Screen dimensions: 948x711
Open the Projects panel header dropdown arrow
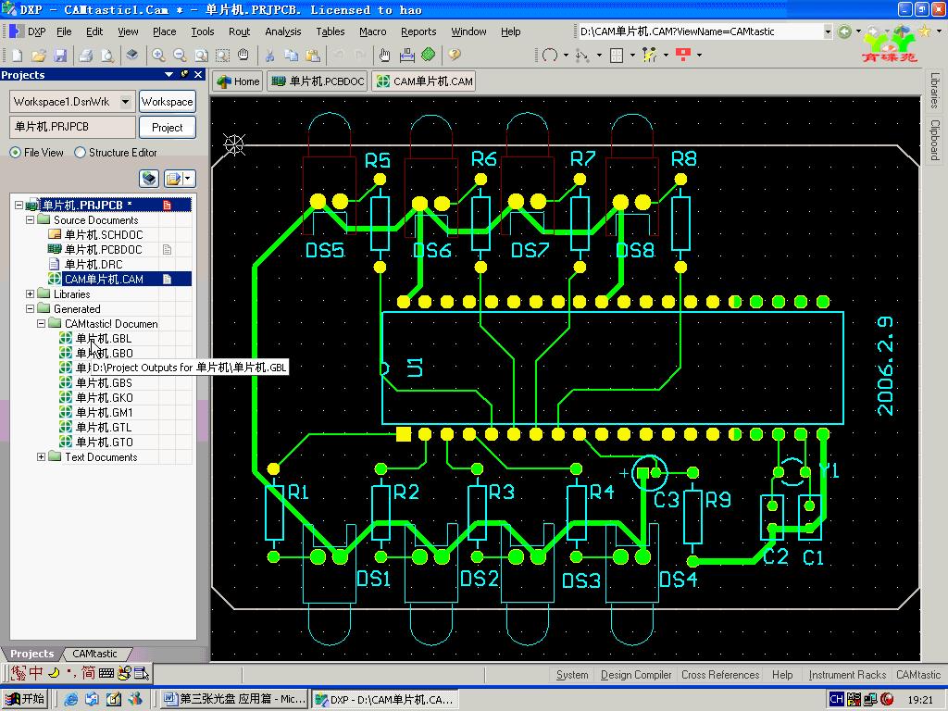point(168,74)
